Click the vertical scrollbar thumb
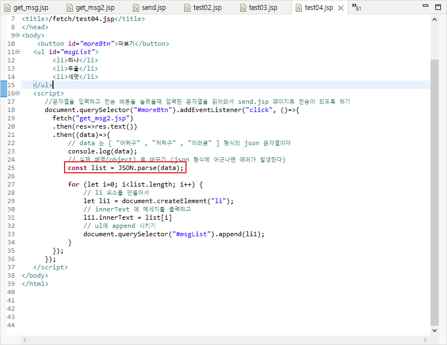The height and width of the screenshot is (345, 447). point(434,192)
